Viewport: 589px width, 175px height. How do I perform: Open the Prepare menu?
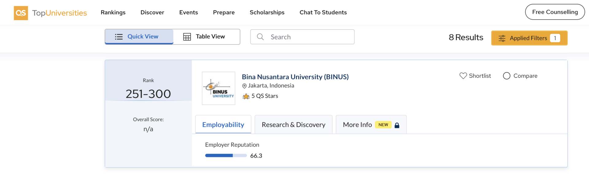point(224,12)
